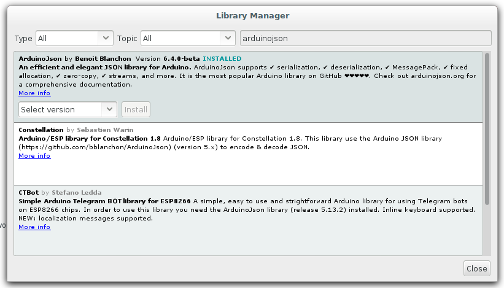The image size is (504, 288).
Task: Click author name Sebastien Warin
Action: click(x=105, y=130)
